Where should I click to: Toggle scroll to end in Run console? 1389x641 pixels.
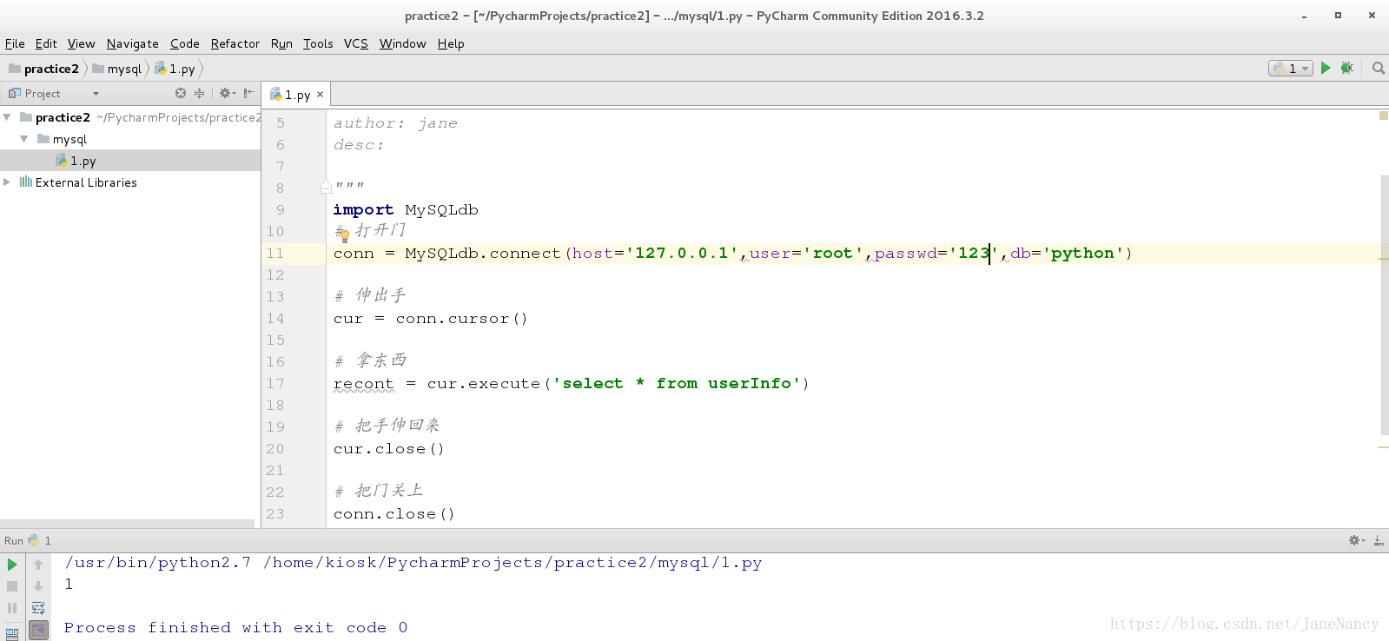coord(38,630)
